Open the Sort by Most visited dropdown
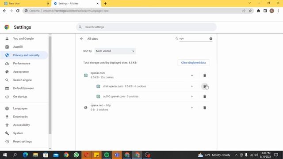Viewport: 283px width, 159px height. (115, 51)
